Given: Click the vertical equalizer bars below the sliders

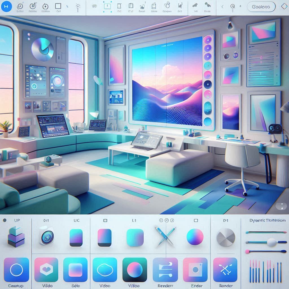Looking at the screenshot, I should coord(266,271).
